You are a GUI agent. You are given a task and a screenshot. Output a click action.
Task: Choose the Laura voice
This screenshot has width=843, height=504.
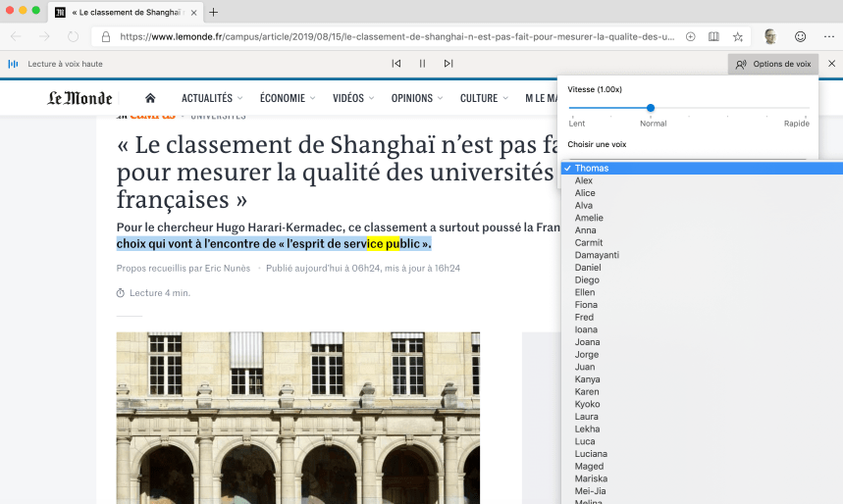pos(702,417)
